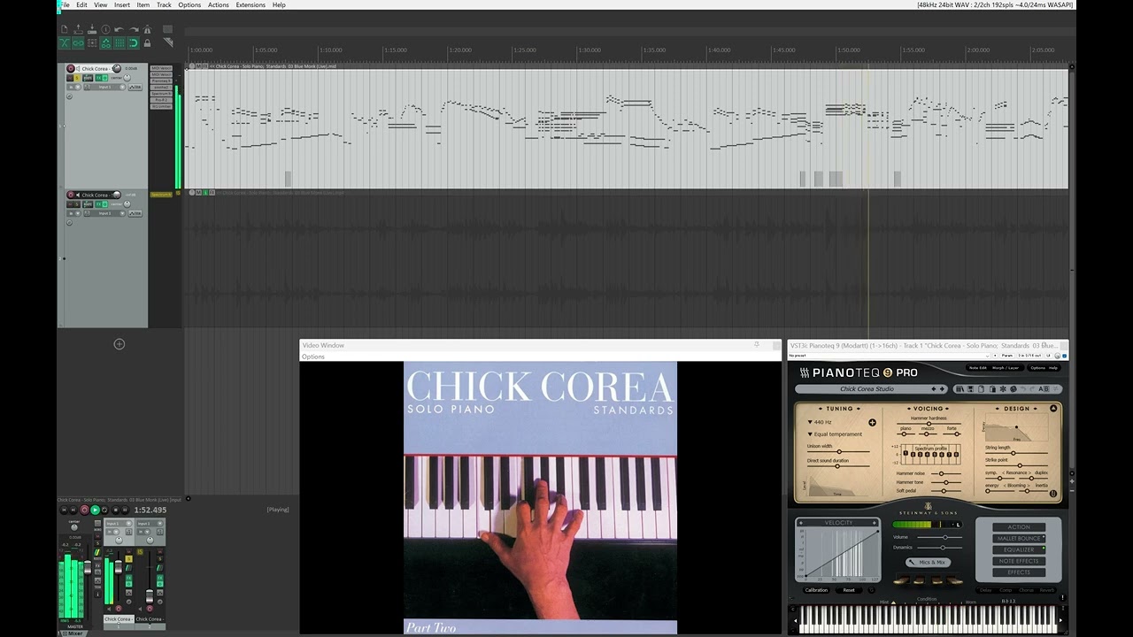
Task: Adjust Hammer hardness slider
Action: pos(929,424)
